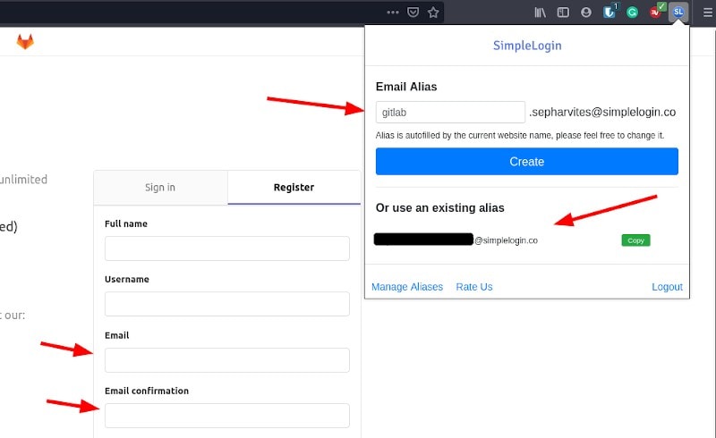Open the page actions three-dot menu
The width and height of the screenshot is (716, 438).
tap(393, 13)
